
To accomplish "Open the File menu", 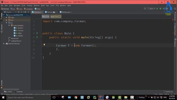I will click(x=2, y=6).
